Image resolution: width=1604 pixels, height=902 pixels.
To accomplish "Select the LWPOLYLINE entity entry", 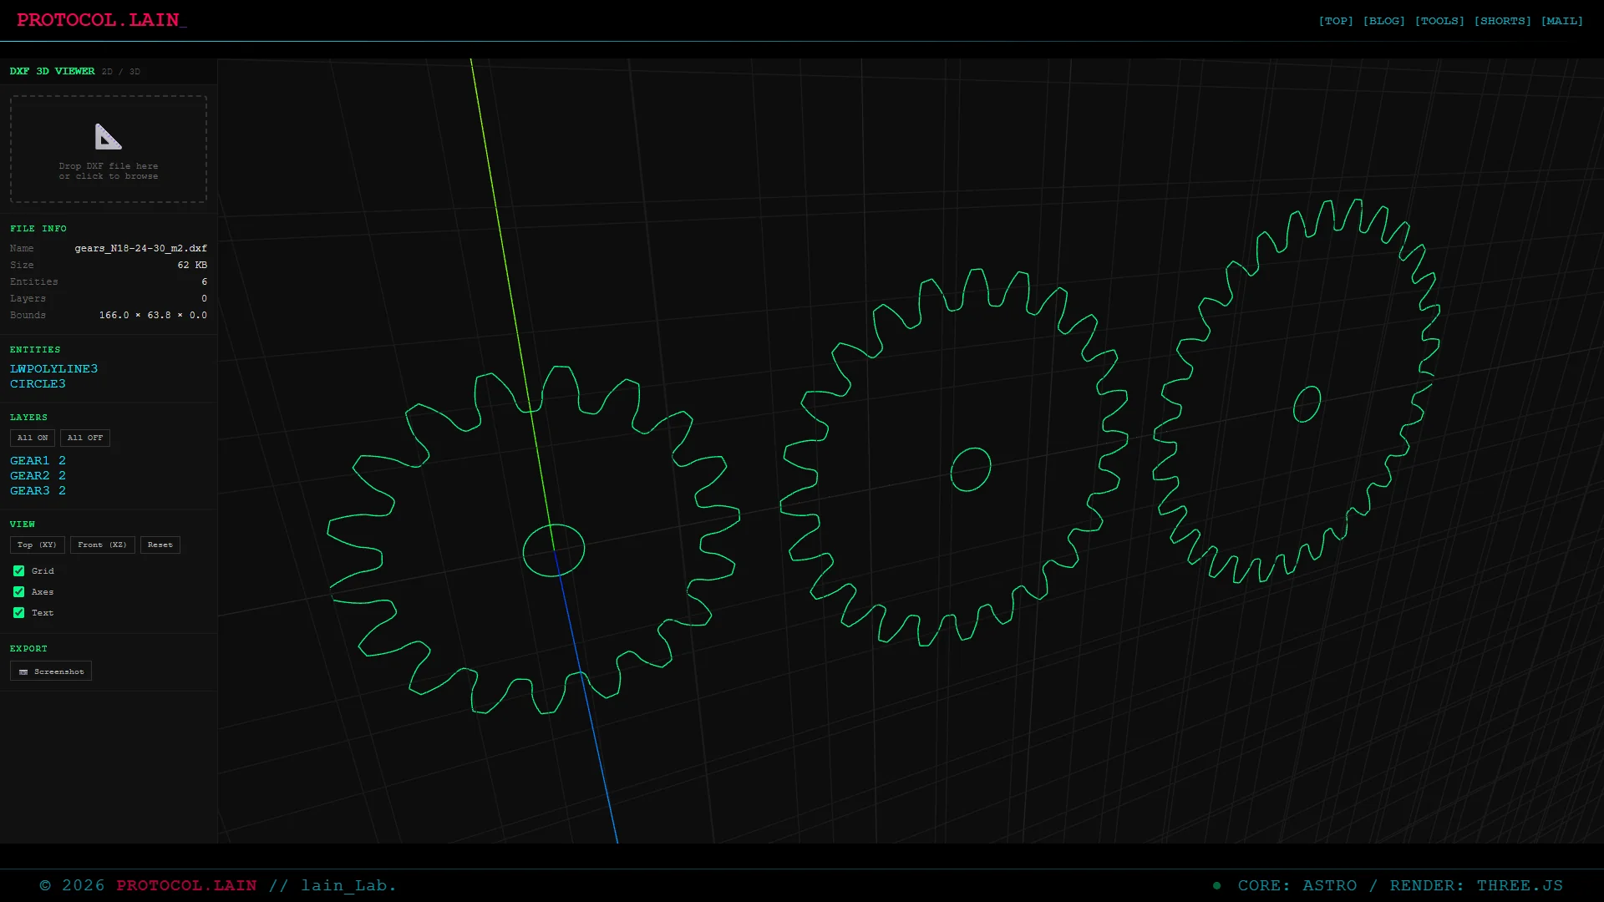I will pos(53,369).
